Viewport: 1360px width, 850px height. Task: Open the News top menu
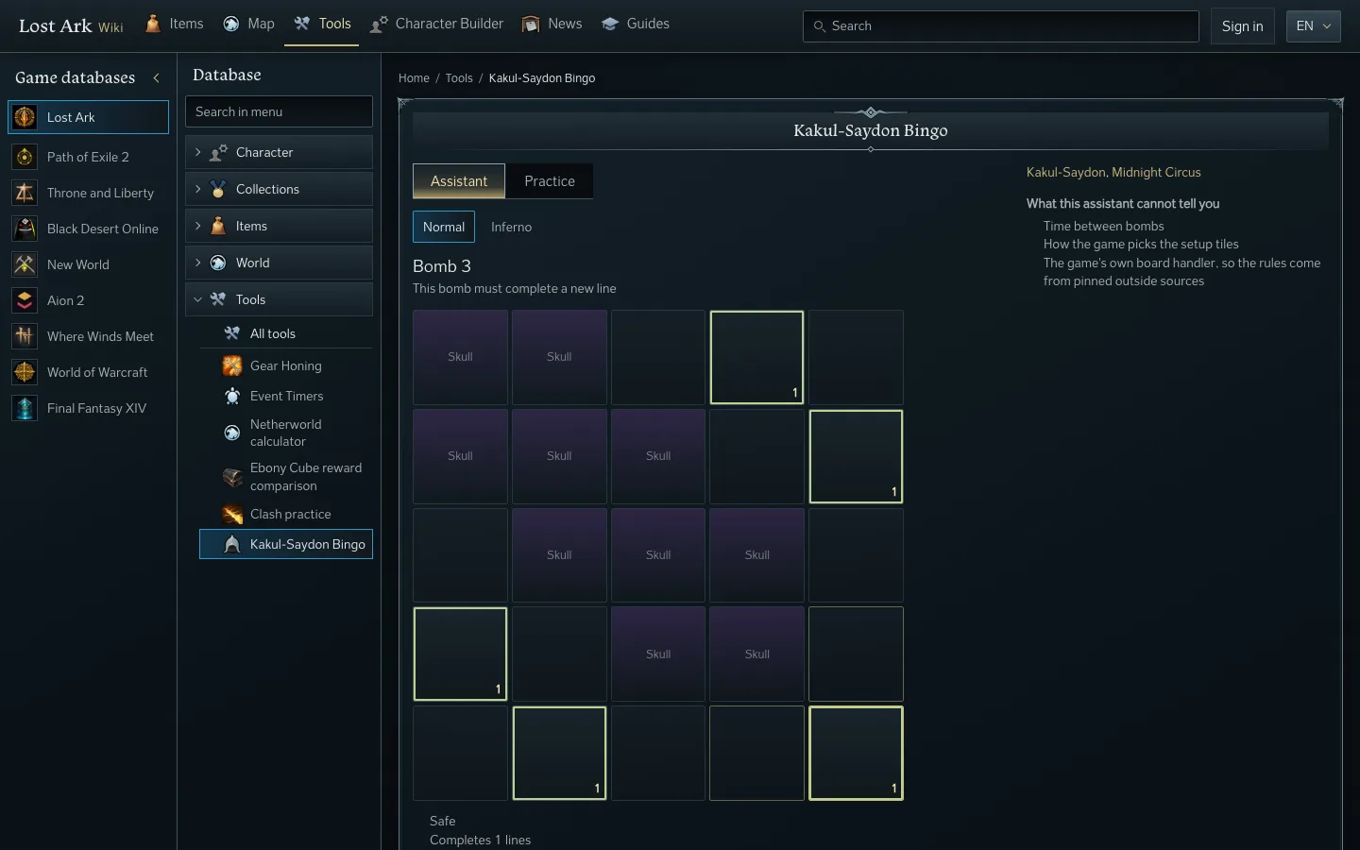tap(552, 24)
